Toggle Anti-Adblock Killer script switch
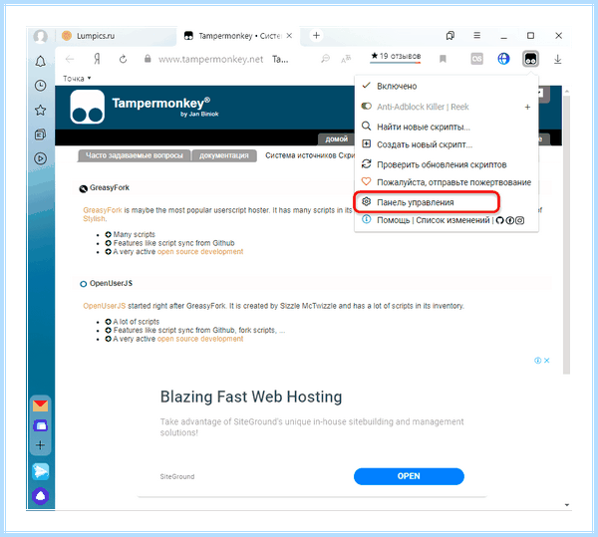598x537 pixels. 366,106
